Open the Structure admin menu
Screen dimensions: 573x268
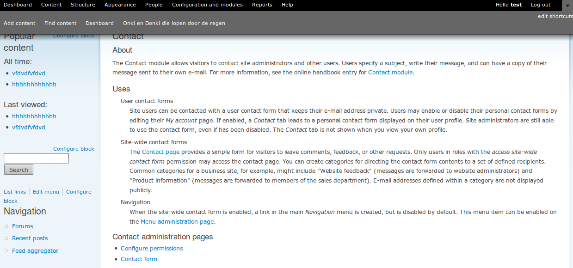tap(83, 5)
